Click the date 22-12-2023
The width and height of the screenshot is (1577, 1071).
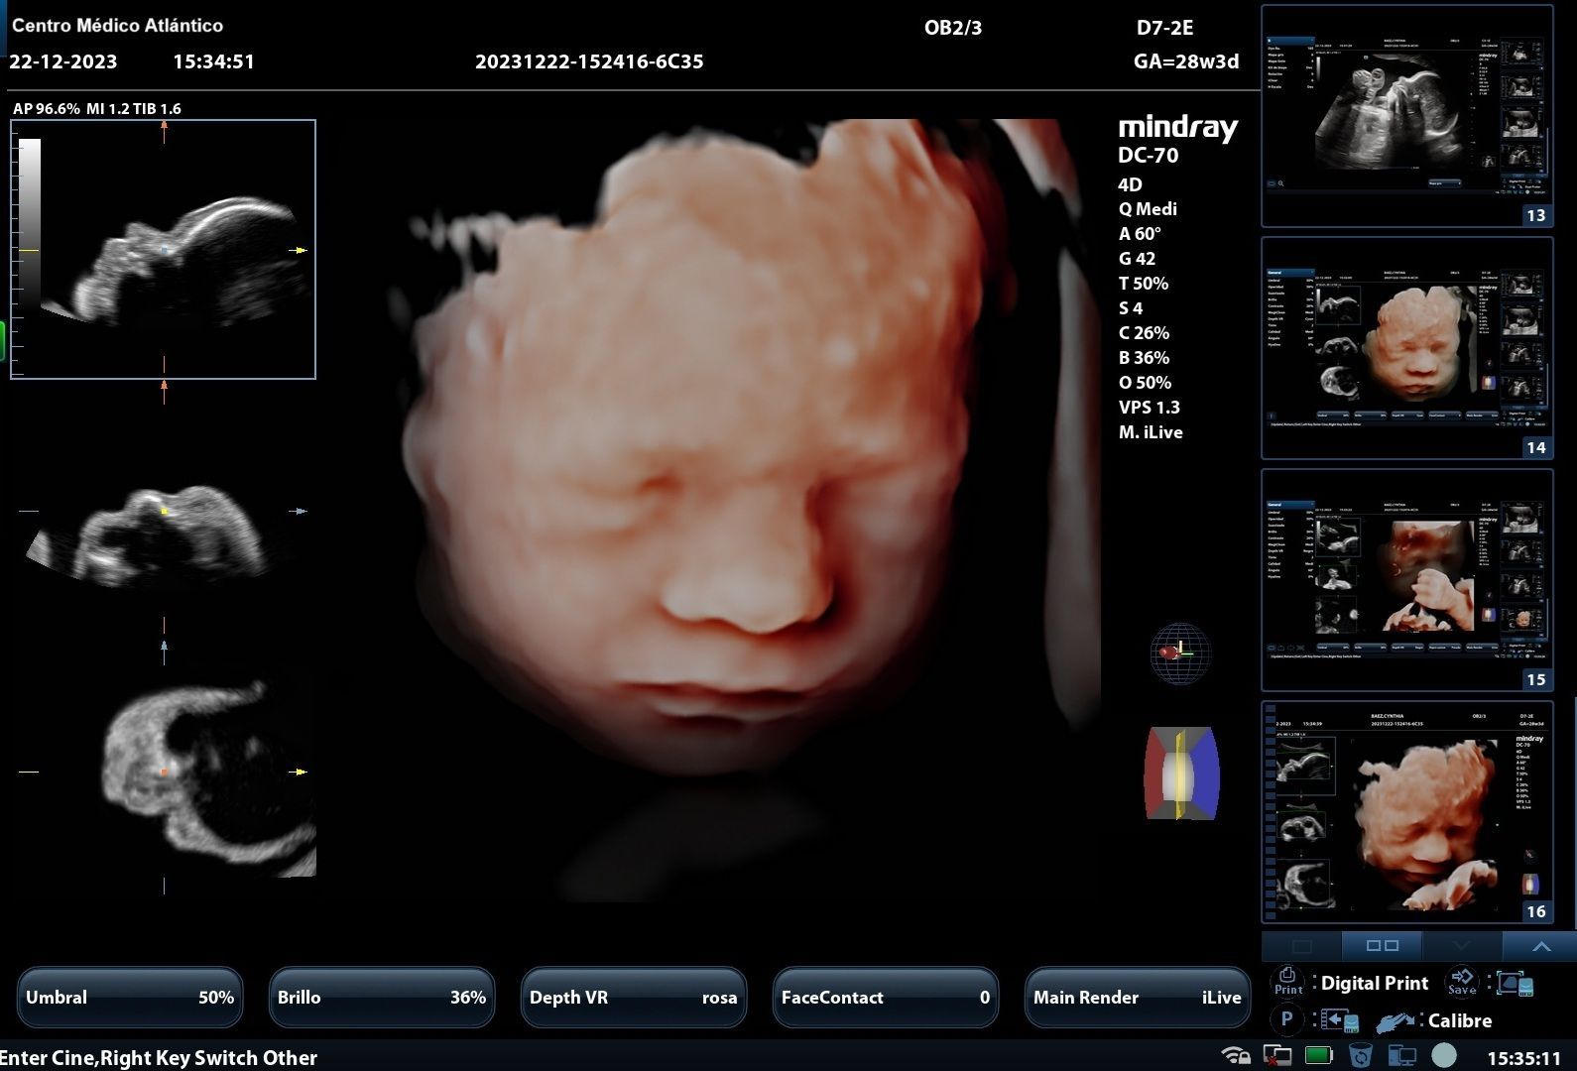coord(63,61)
